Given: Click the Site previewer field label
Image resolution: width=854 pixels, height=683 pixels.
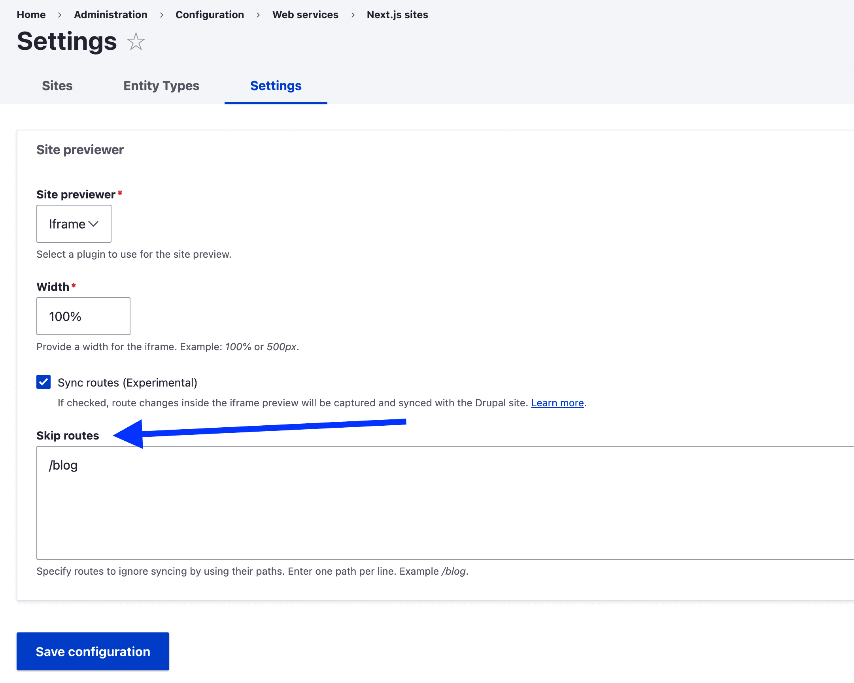Looking at the screenshot, I should point(76,194).
